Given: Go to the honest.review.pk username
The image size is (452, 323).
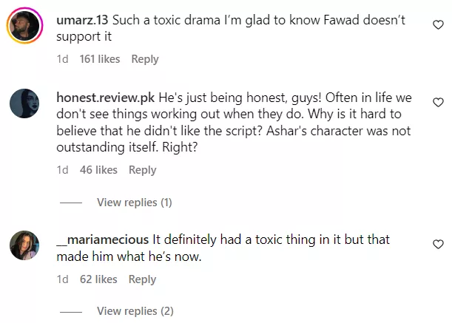Looking at the screenshot, I should coord(104,98).
